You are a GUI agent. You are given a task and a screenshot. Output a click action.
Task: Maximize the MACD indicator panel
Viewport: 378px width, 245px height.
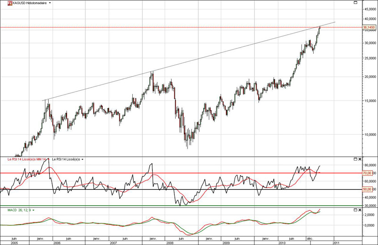click(355, 209)
